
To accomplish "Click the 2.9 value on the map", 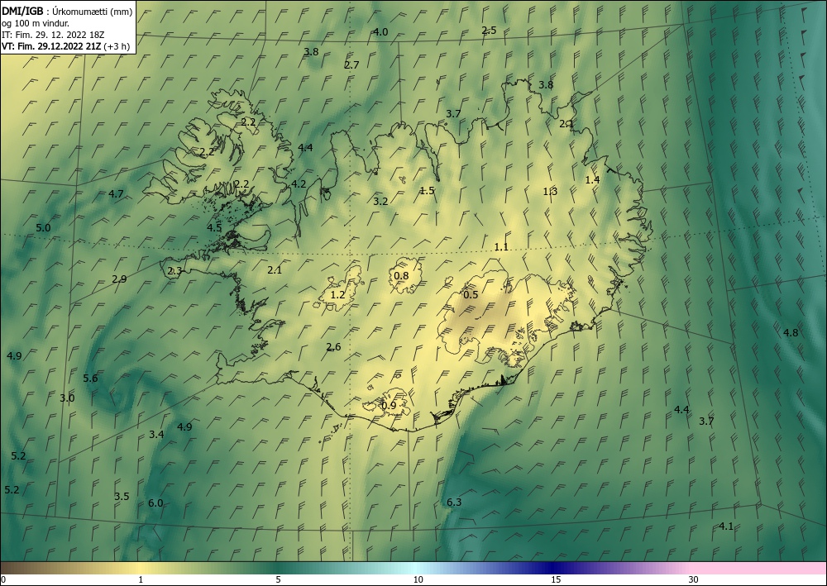I will [x=119, y=279].
